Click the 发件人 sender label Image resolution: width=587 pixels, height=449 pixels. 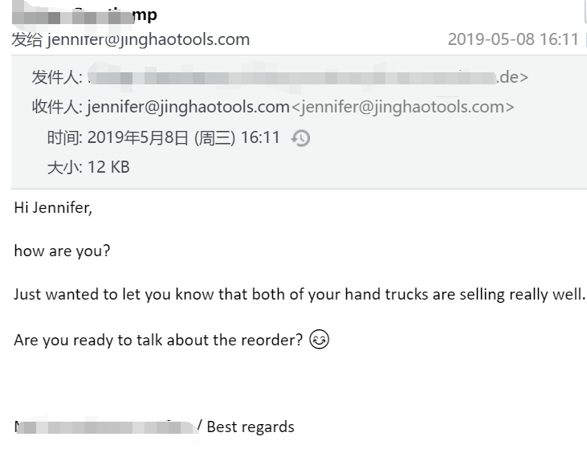56,78
